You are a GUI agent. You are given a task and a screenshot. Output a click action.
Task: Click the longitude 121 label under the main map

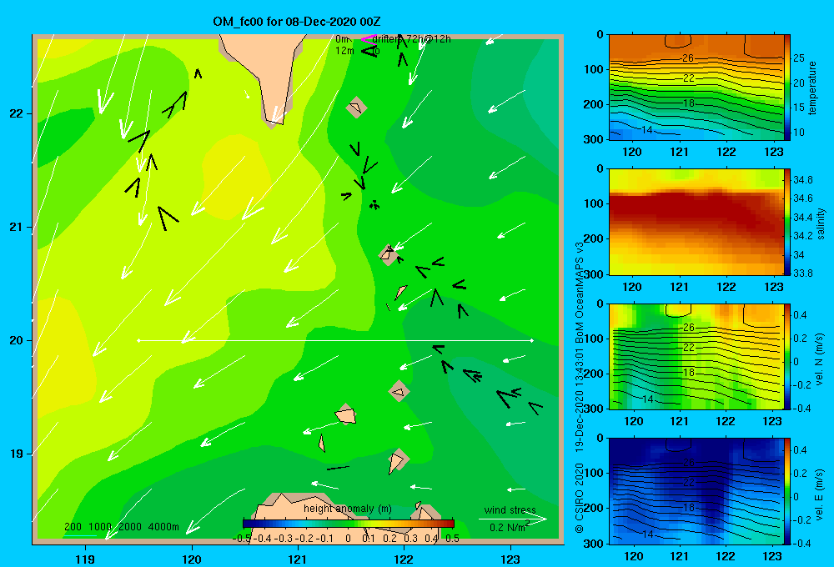[x=298, y=559]
